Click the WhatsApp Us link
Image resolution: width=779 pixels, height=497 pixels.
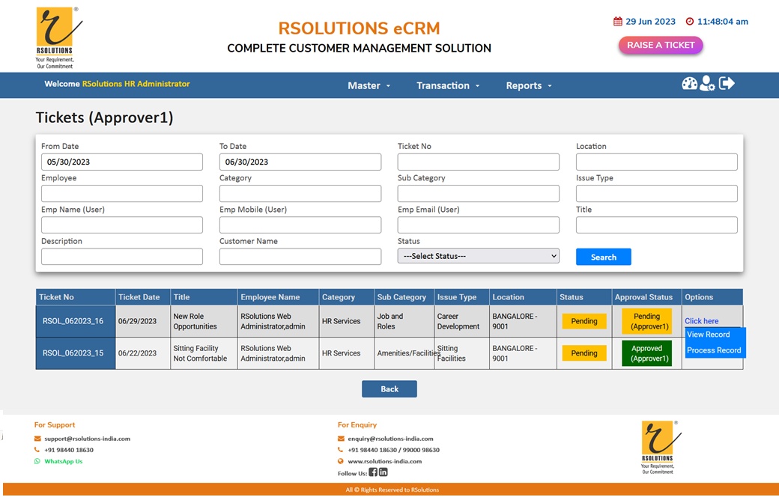[x=63, y=461]
